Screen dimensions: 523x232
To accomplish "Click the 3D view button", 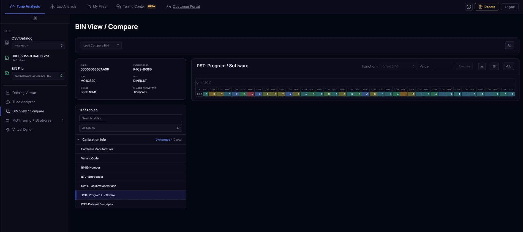I will click(x=494, y=66).
